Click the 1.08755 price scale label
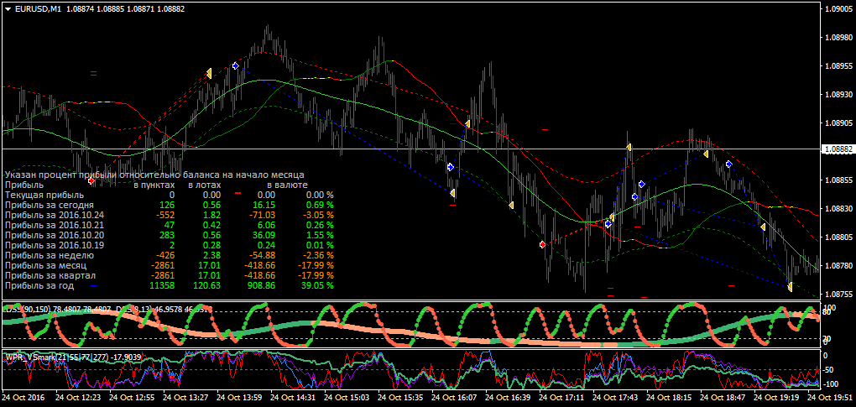 click(838, 294)
